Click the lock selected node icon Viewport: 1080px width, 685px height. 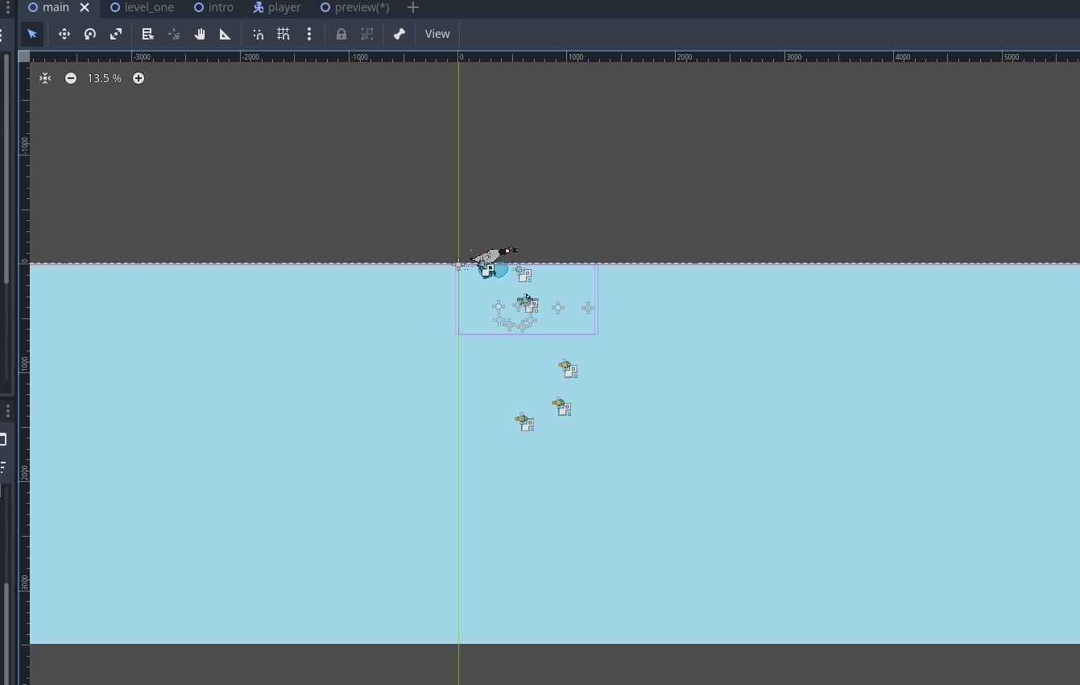(341, 34)
